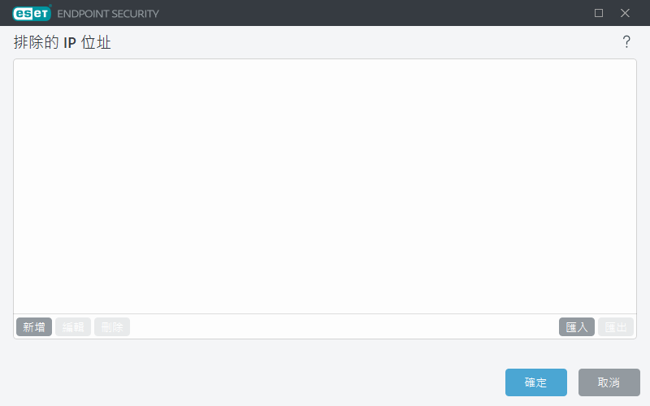650x406 pixels.
Task: Cancel the dialog with 取消
Action: [609, 382]
